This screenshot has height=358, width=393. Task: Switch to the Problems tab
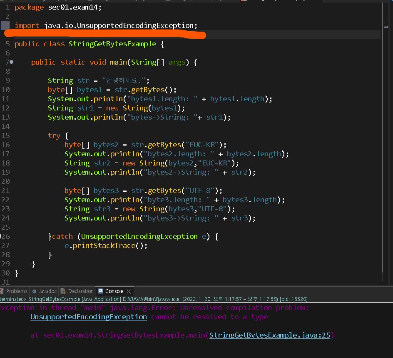[x=16, y=291]
